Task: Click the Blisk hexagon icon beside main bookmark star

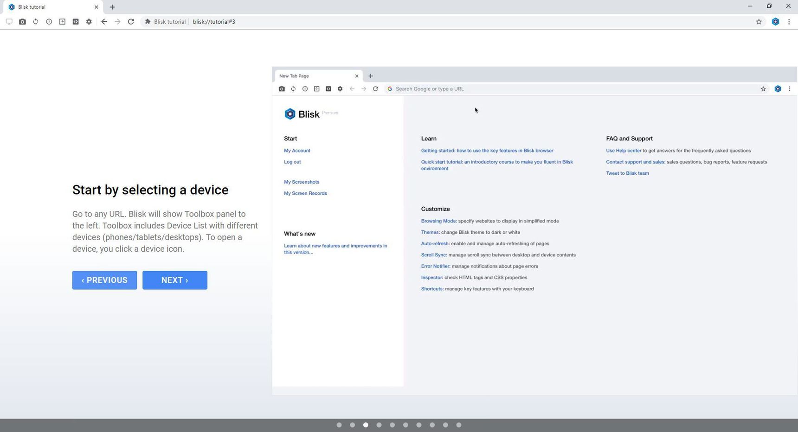Action: click(775, 22)
